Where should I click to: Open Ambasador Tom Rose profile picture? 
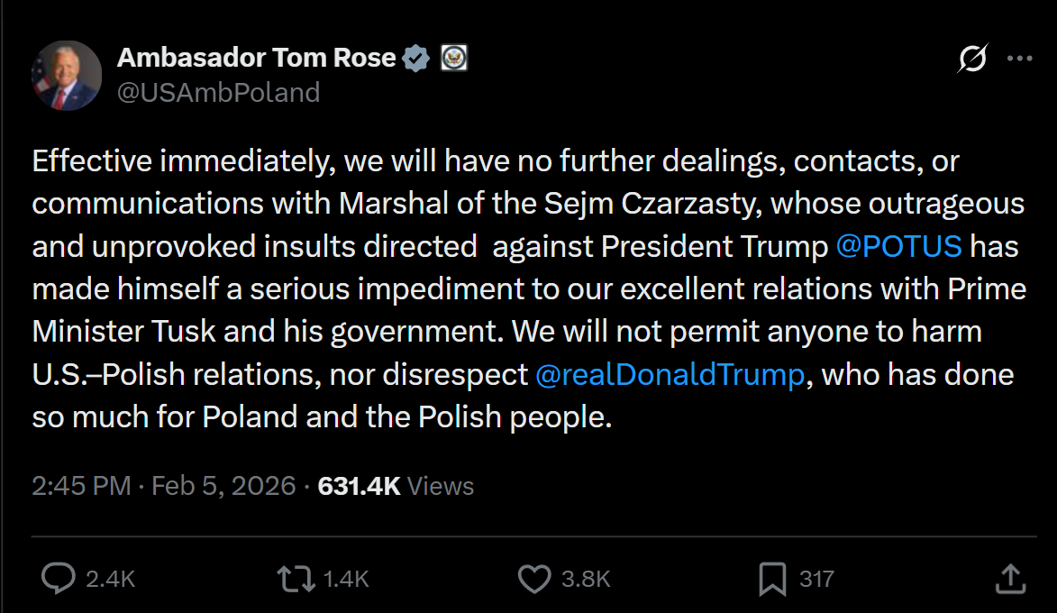(x=67, y=75)
